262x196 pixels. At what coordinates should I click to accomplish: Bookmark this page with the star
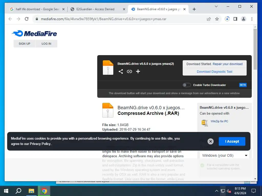(x=217, y=19)
